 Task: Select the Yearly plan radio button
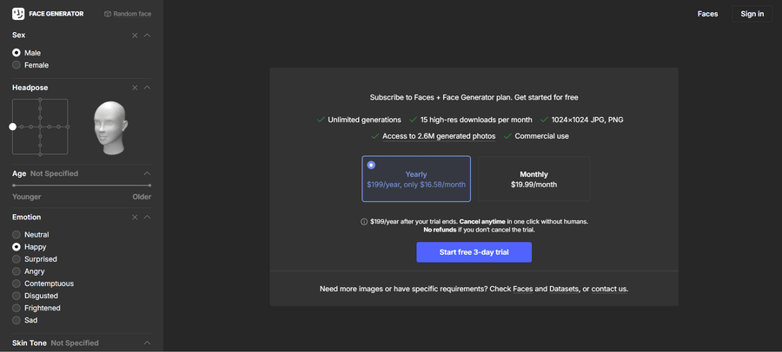(372, 165)
